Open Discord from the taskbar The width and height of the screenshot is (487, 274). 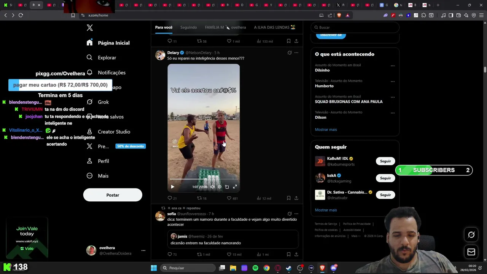334,268
